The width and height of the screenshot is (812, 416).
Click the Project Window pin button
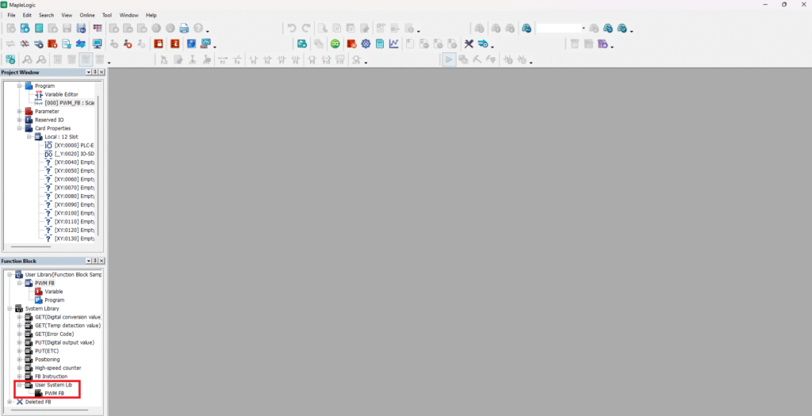95,72
